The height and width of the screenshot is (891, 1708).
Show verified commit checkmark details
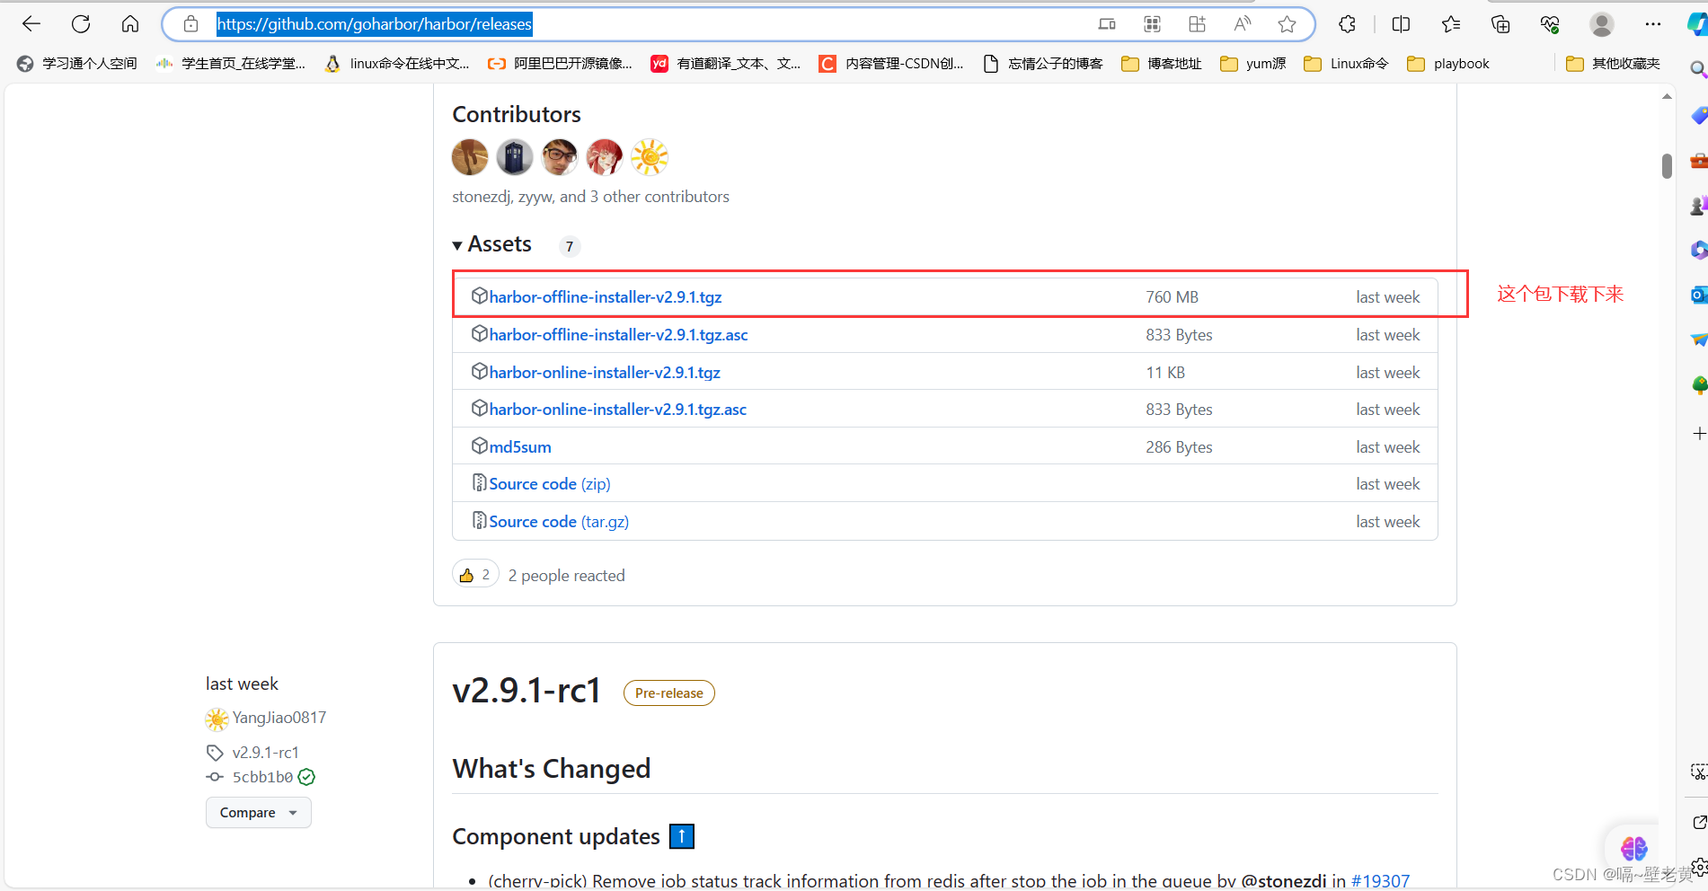[x=306, y=777]
